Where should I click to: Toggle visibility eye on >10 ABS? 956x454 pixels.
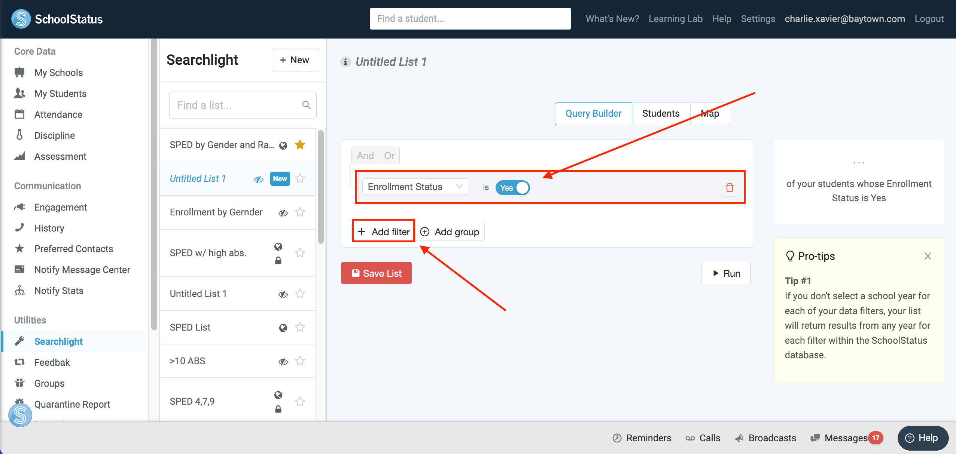click(x=283, y=362)
